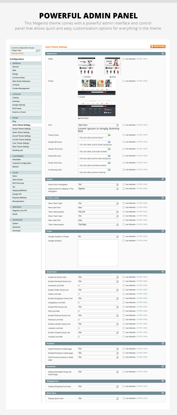The image size is (177, 415).
Task: Open the Enable All Social Links dropdown
Action: click(98, 277)
